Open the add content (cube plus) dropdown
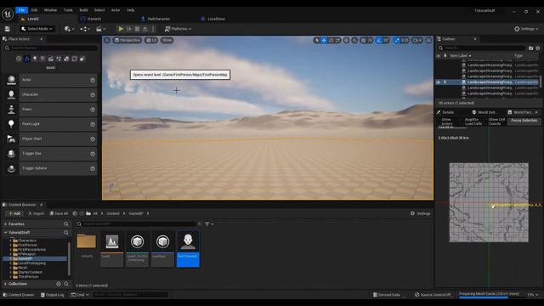The width and height of the screenshot is (544, 306). pyautogui.click(x=70, y=29)
